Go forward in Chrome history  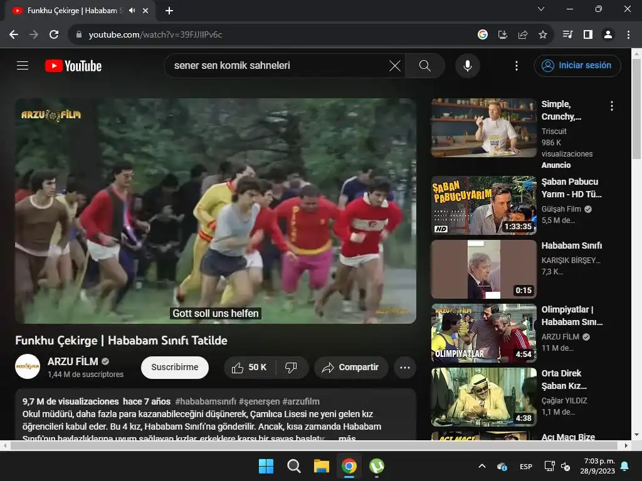click(34, 34)
